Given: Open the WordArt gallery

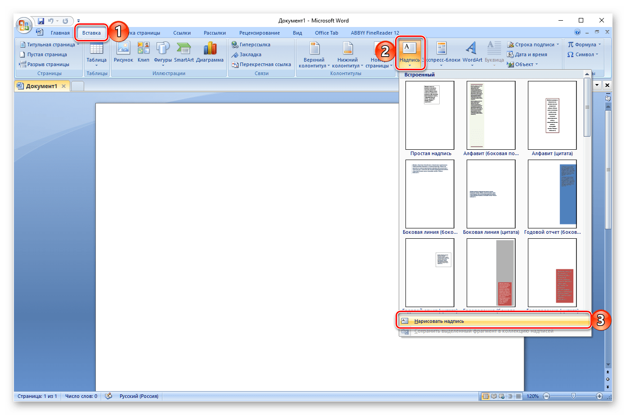Looking at the screenshot, I should 472,53.
